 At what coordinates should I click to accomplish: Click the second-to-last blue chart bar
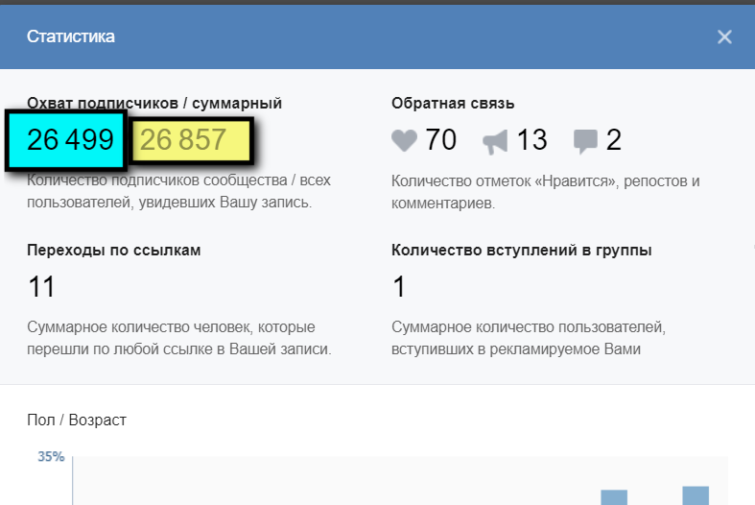tap(614, 497)
